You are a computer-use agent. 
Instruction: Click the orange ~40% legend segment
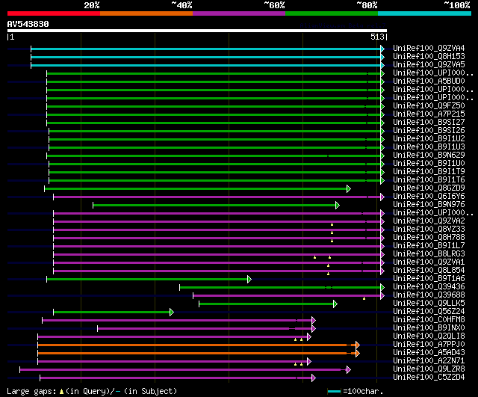pos(146,13)
